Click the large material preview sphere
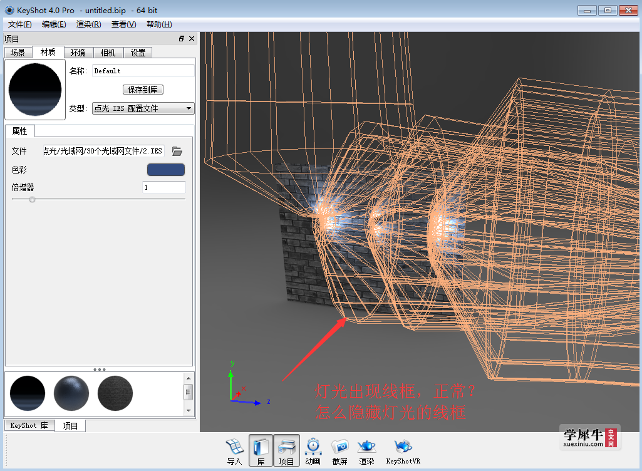Screen dimensions: 642x471 tap(35, 90)
